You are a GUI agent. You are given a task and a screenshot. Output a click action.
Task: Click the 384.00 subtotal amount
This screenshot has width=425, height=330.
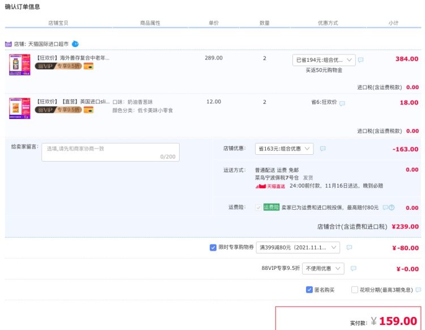(406, 59)
